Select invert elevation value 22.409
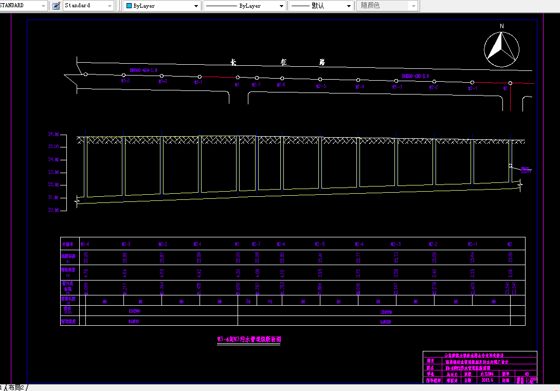This screenshot has width=560, height=391. click(473, 289)
